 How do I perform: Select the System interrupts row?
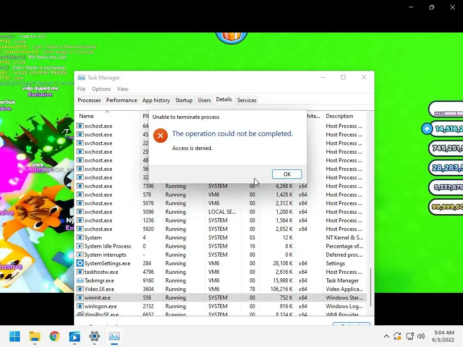(221, 255)
